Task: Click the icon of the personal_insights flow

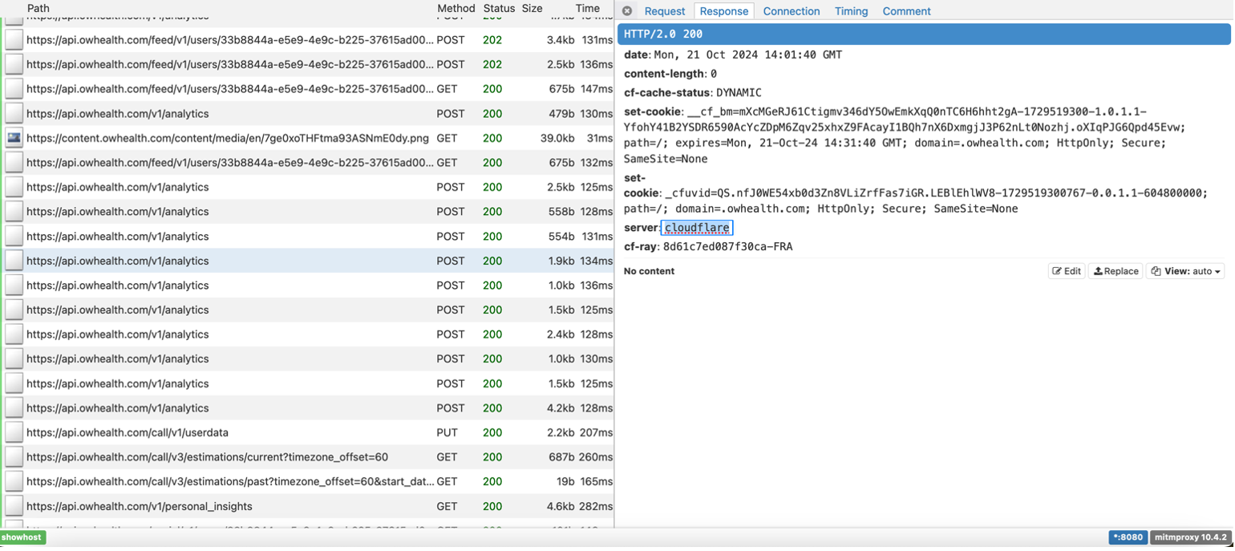Action: (x=14, y=506)
